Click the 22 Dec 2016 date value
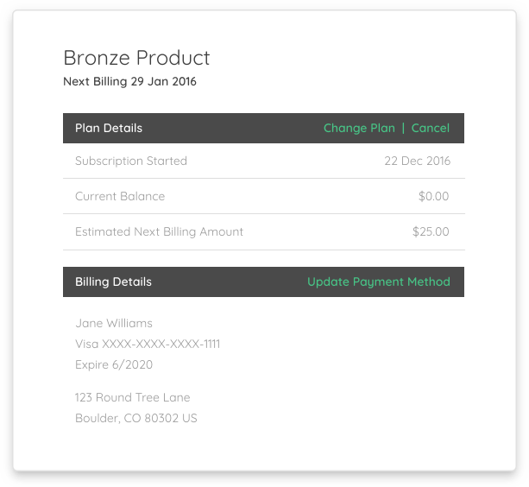Viewport: 529px width, 487px height. [417, 161]
